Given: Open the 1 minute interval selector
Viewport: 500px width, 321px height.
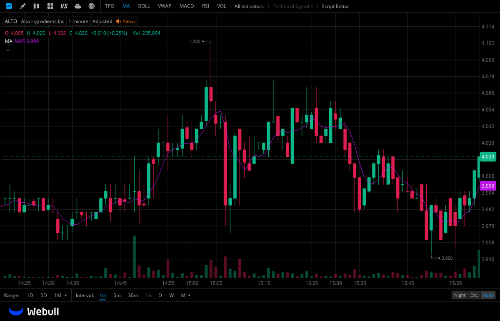Looking at the screenshot, I should pos(78,21).
